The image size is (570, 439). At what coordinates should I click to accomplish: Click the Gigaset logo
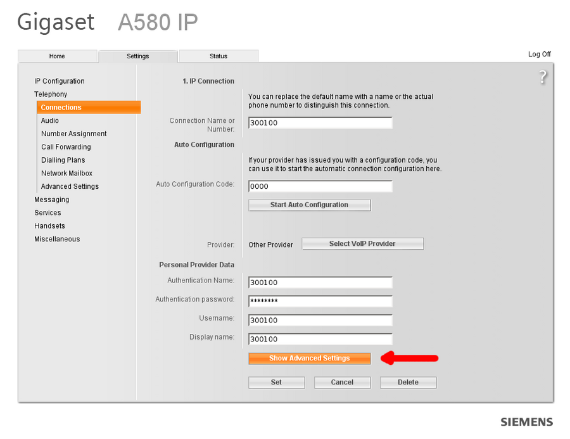tap(56, 22)
